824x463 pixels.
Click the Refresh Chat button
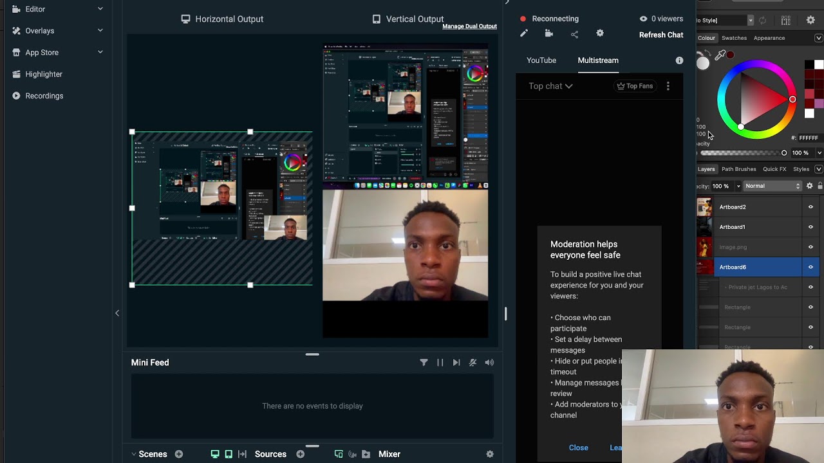[x=661, y=35]
